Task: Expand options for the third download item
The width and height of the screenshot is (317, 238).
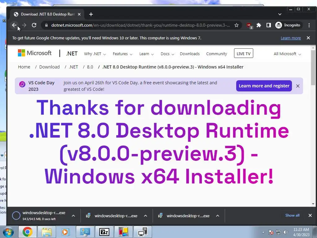Action: click(218, 216)
